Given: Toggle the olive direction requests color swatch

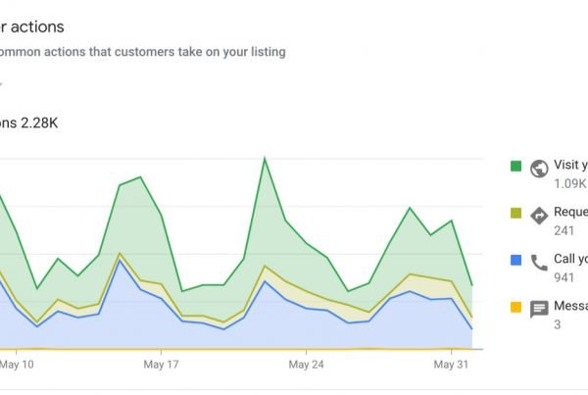Looking at the screenshot, I should (x=515, y=214).
